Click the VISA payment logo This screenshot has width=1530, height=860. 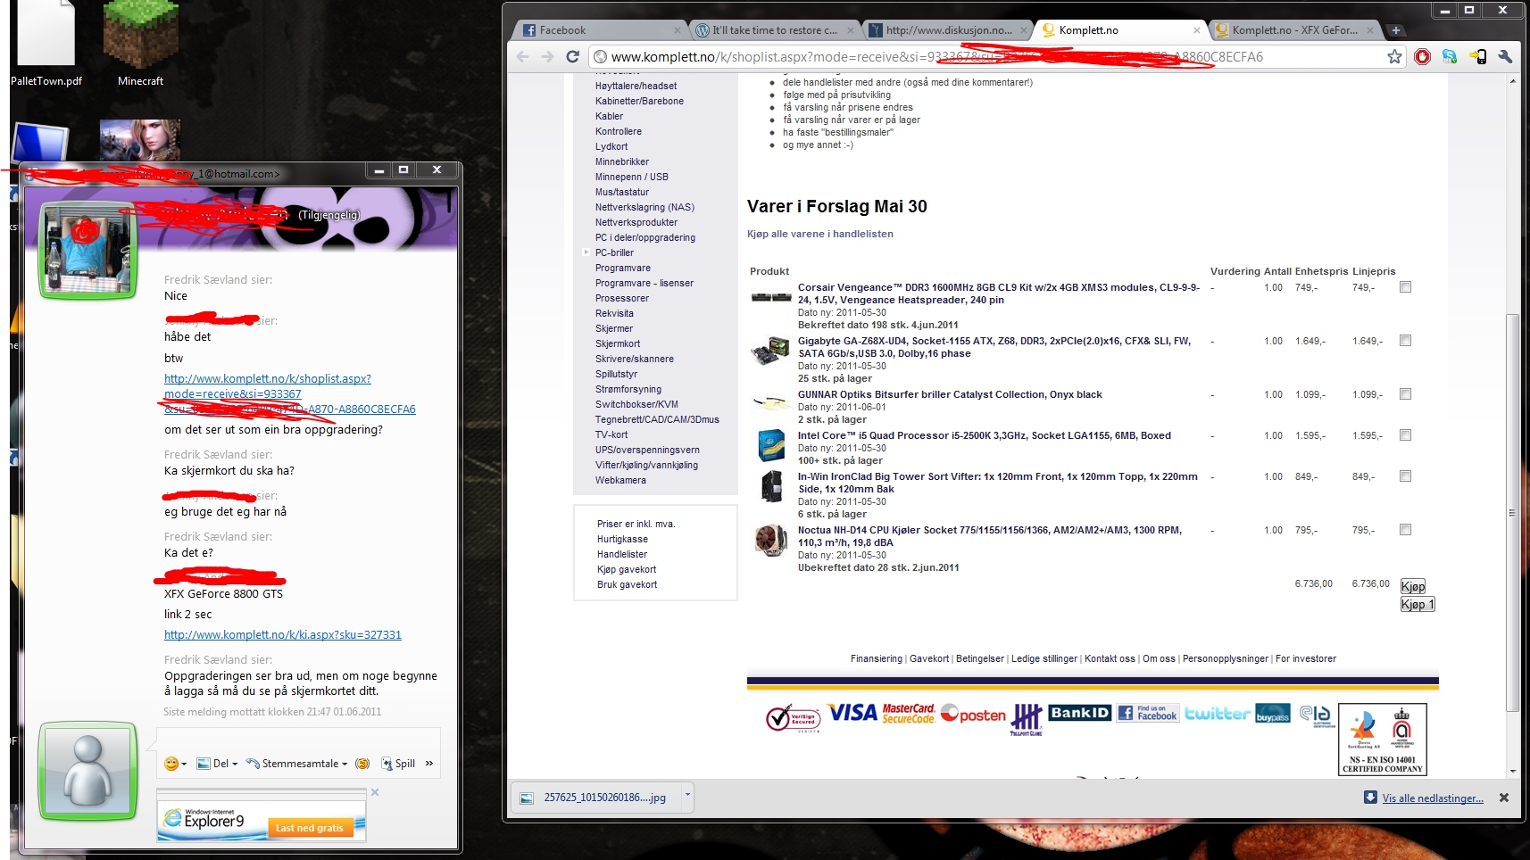[852, 713]
